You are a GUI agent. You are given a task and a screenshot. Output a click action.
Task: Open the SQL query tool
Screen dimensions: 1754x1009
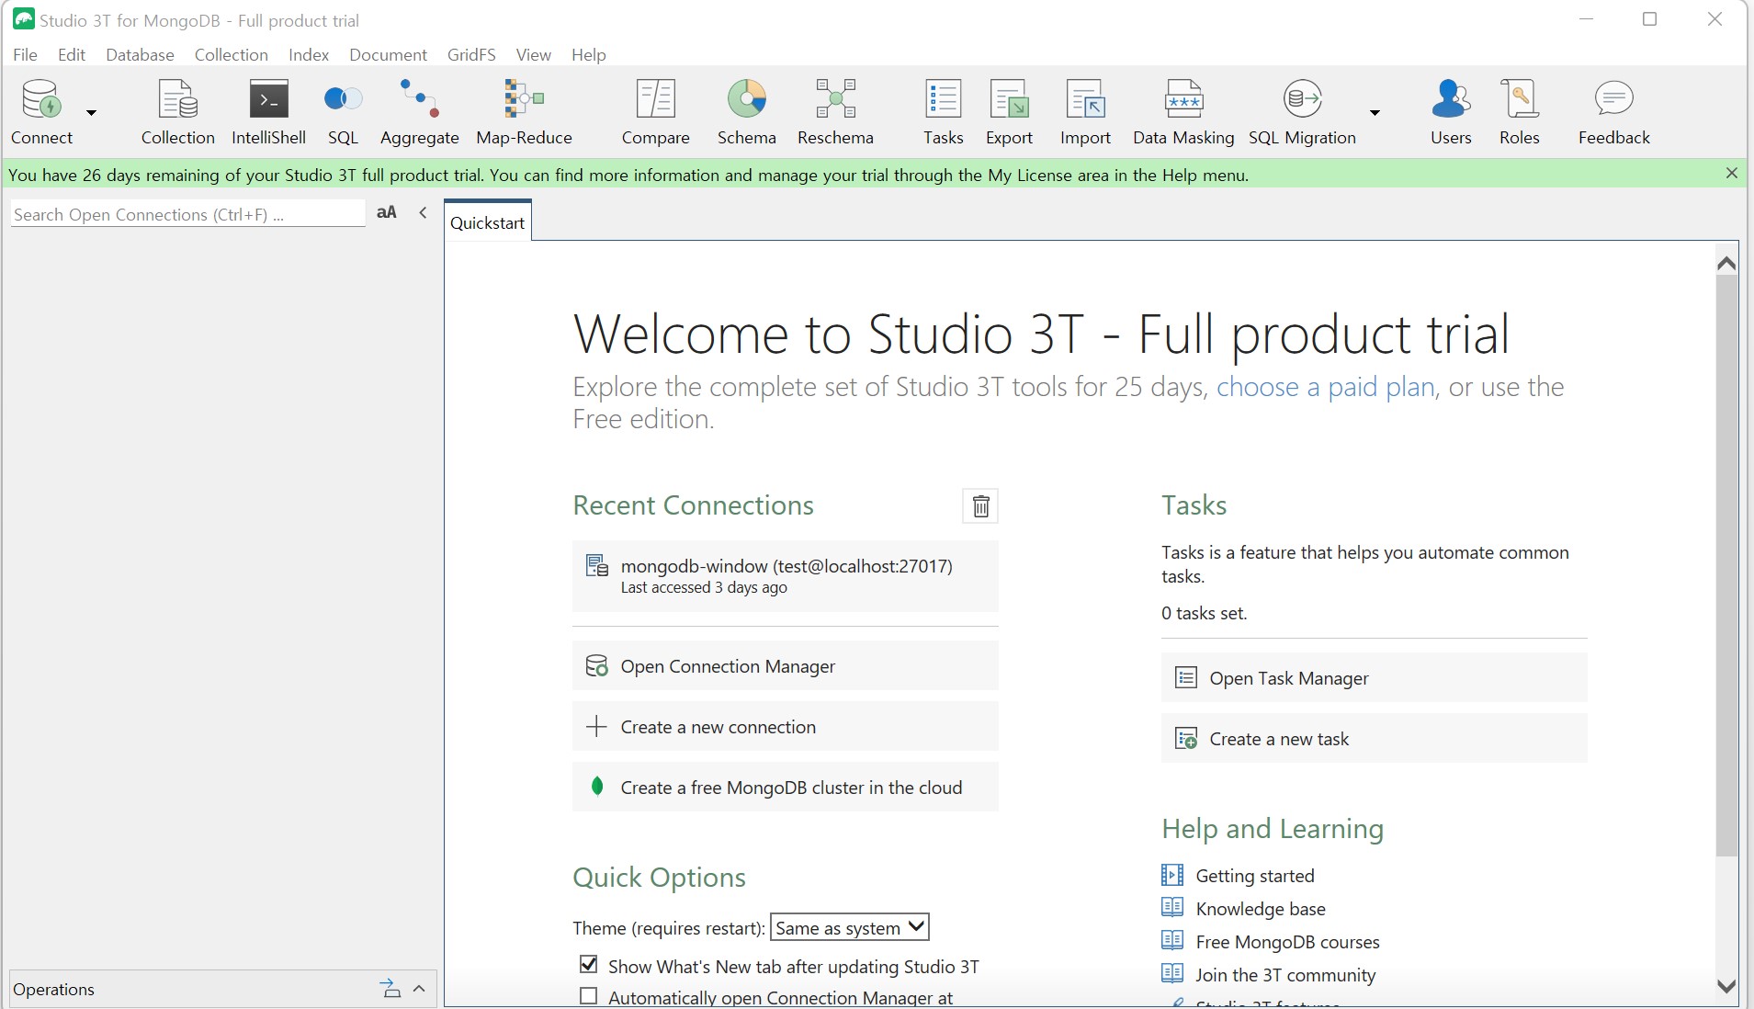[343, 111]
